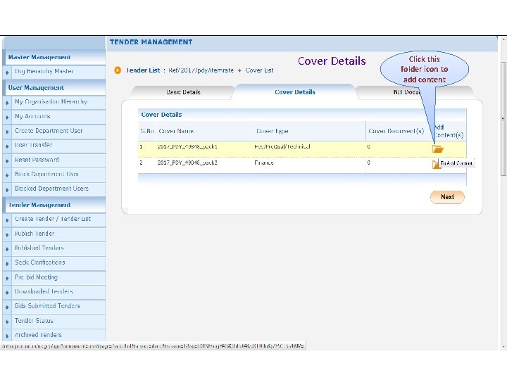Screen dimensions: 507x380
Task: View Downloaded Tenders
Action: coord(44,291)
